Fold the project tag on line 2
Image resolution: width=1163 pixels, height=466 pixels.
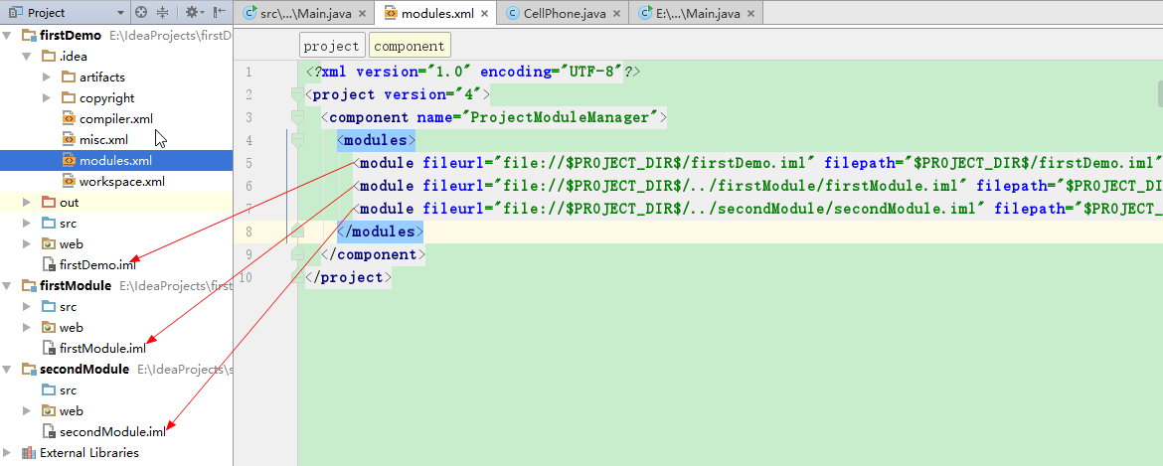click(x=297, y=93)
